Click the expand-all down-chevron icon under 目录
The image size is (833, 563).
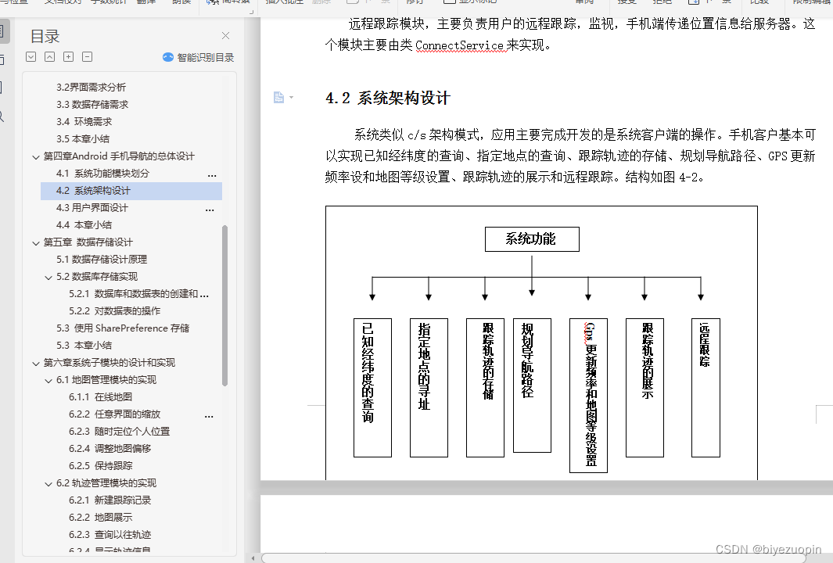(x=31, y=57)
